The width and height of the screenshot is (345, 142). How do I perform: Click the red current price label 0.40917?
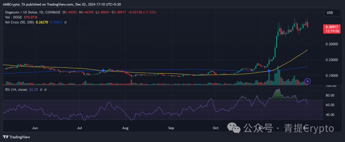[x=332, y=27]
